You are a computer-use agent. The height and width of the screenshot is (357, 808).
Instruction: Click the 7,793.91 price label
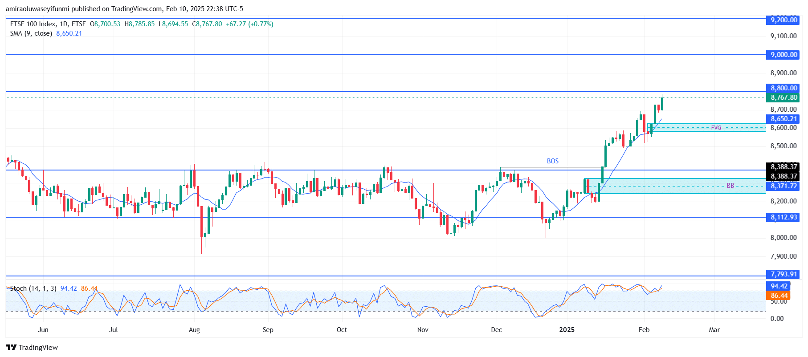(x=784, y=274)
